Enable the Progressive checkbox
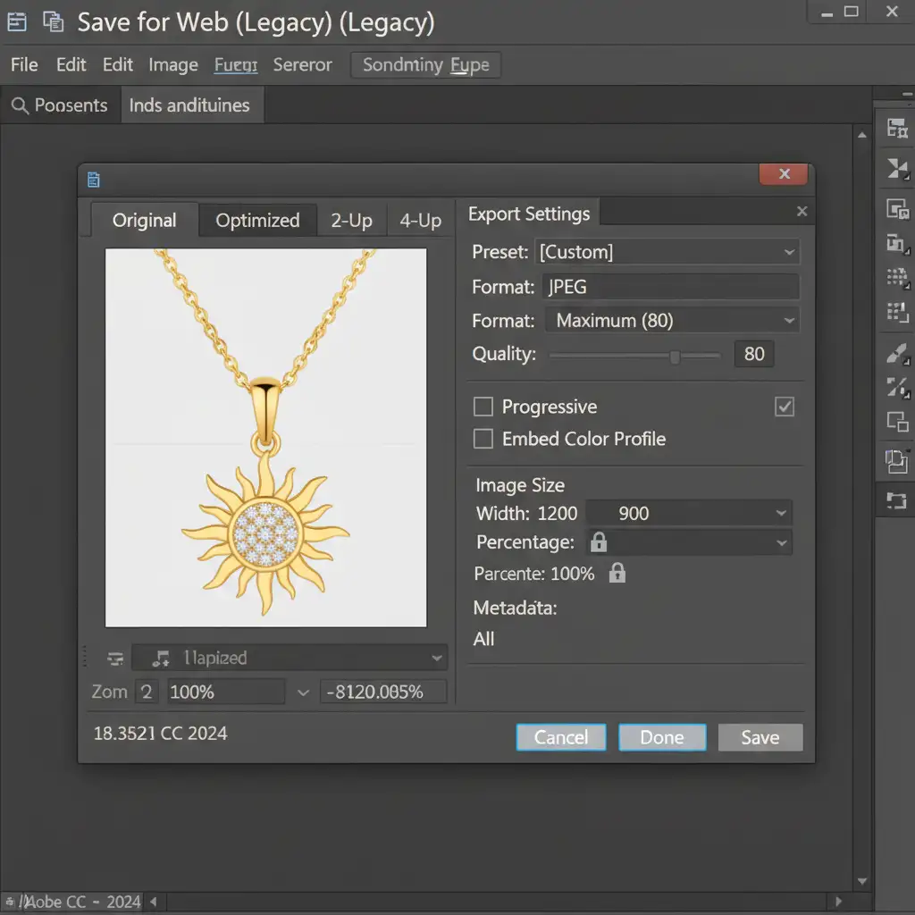This screenshot has width=915, height=915. (483, 407)
